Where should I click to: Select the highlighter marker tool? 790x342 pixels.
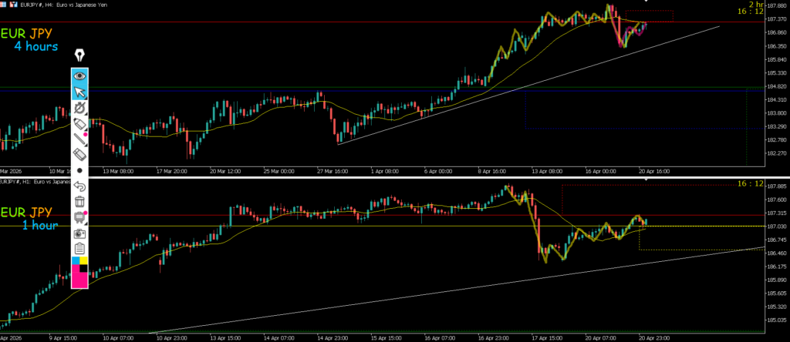79,124
